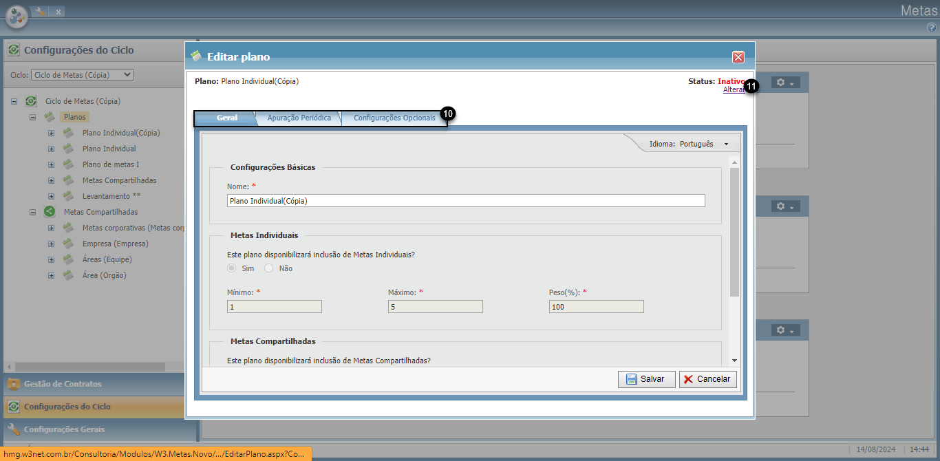Expand the Áreas (Equipe) node
This screenshot has height=461, width=940.
click(x=51, y=259)
